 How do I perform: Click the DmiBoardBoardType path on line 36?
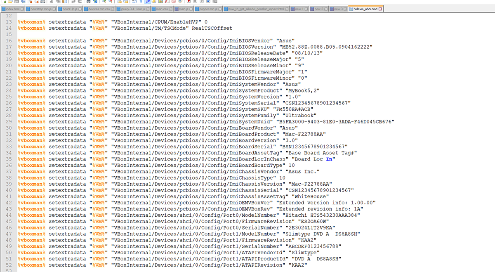(198, 165)
